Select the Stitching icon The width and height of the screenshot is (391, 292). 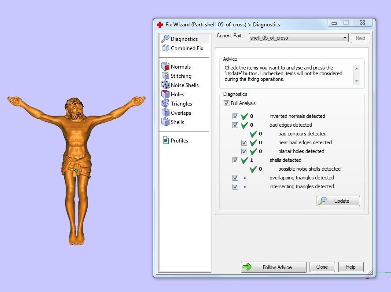(x=165, y=76)
